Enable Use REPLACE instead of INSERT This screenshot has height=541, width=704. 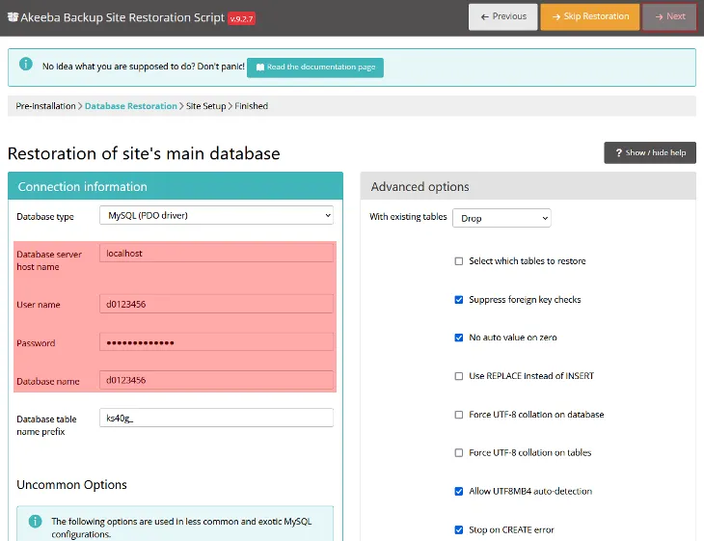(x=459, y=376)
